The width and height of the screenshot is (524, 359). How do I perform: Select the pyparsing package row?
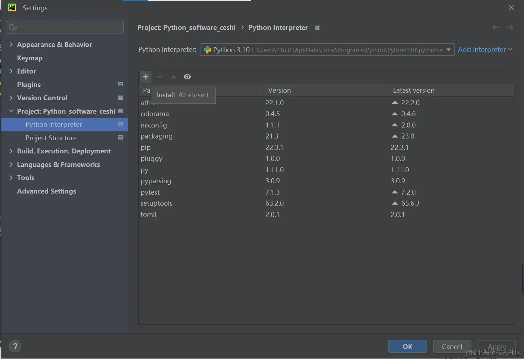click(326, 181)
